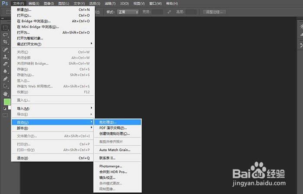
Task: Select the Crop tool
Action: [5, 42]
